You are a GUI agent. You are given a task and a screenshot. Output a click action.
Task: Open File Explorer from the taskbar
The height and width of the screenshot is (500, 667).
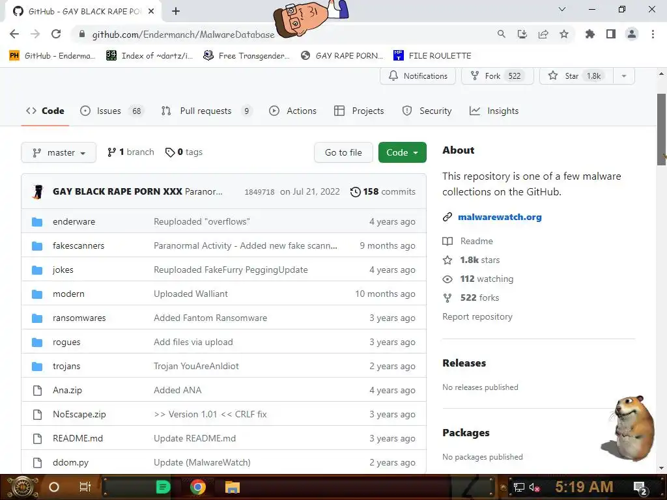tap(233, 487)
